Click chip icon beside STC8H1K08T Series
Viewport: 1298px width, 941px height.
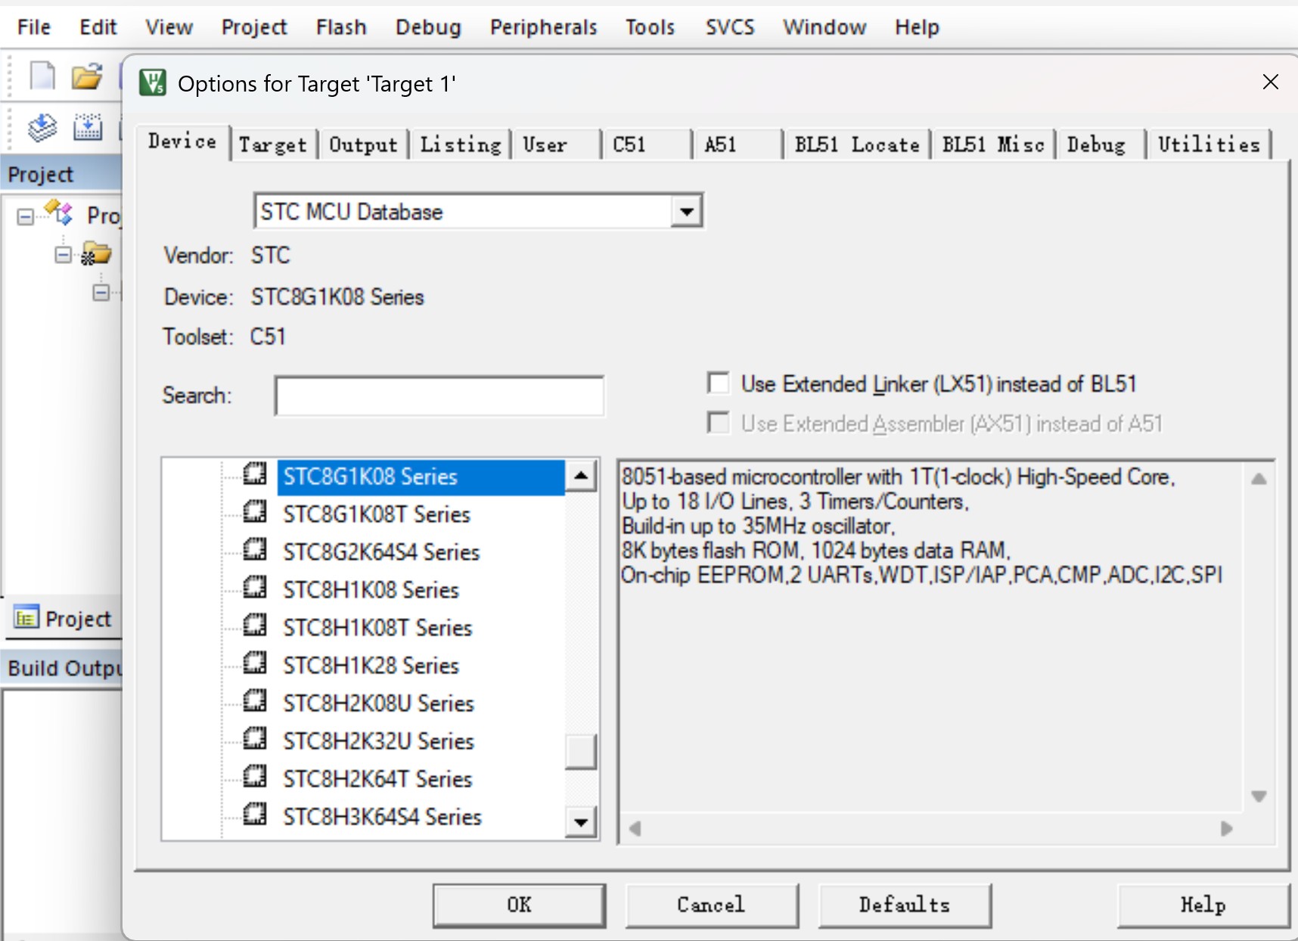(x=255, y=626)
